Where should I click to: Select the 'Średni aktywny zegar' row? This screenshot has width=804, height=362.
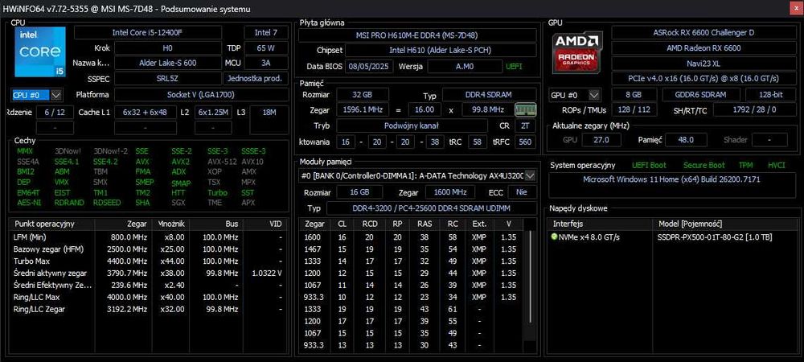coord(147,274)
